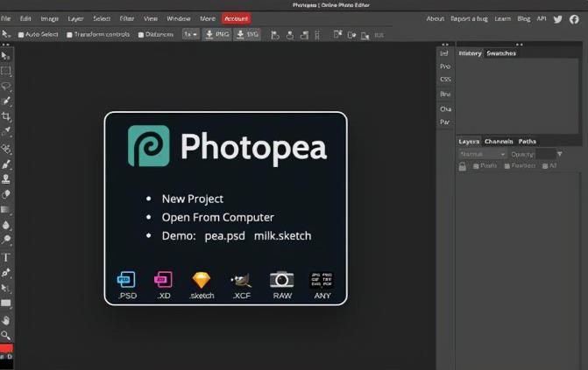Open the milk.sketch demo file
This screenshot has height=370, width=588.
(283, 236)
